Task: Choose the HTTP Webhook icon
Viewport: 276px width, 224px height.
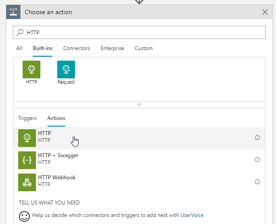Action: tap(27, 182)
